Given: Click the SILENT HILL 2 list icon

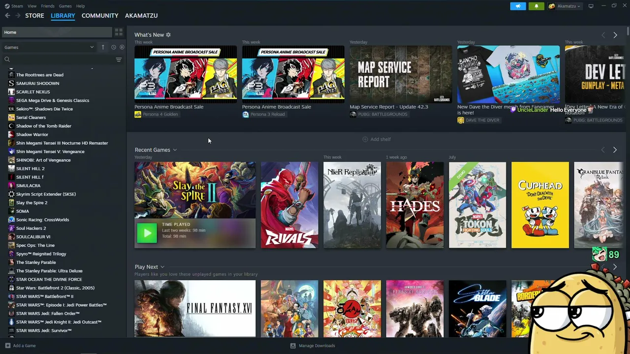Looking at the screenshot, I should click(11, 169).
